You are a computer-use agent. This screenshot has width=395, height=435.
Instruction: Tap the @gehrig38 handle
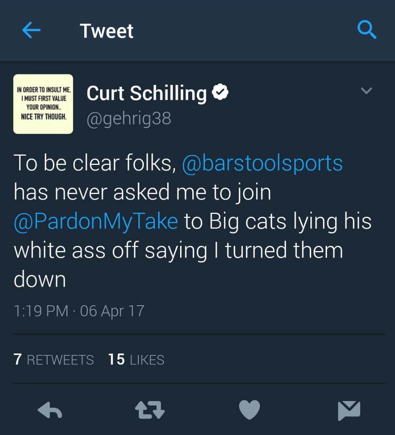129,119
